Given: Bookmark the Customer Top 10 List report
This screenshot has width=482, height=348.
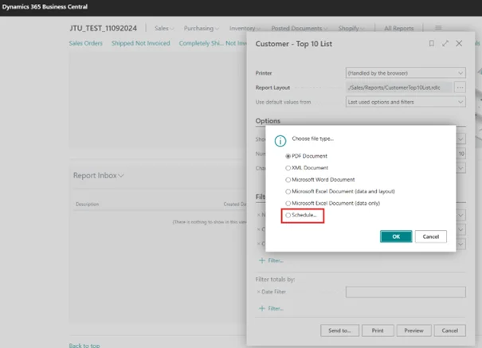Looking at the screenshot, I should (432, 44).
